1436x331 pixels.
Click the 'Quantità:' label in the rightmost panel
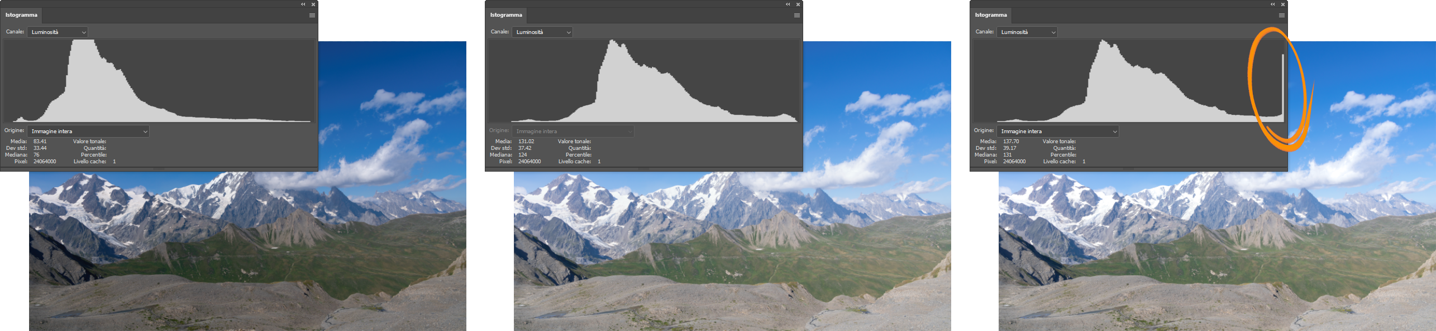(x=1065, y=148)
